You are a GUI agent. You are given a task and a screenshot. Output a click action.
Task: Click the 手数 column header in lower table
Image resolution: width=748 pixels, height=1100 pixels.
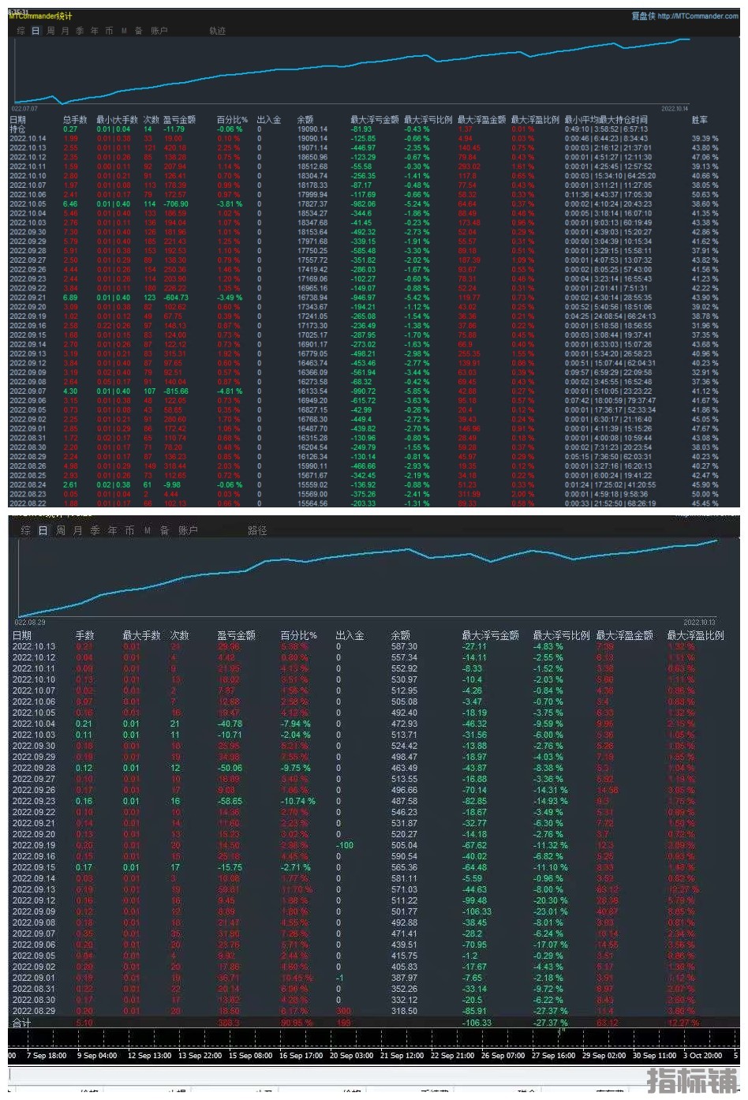pos(84,635)
